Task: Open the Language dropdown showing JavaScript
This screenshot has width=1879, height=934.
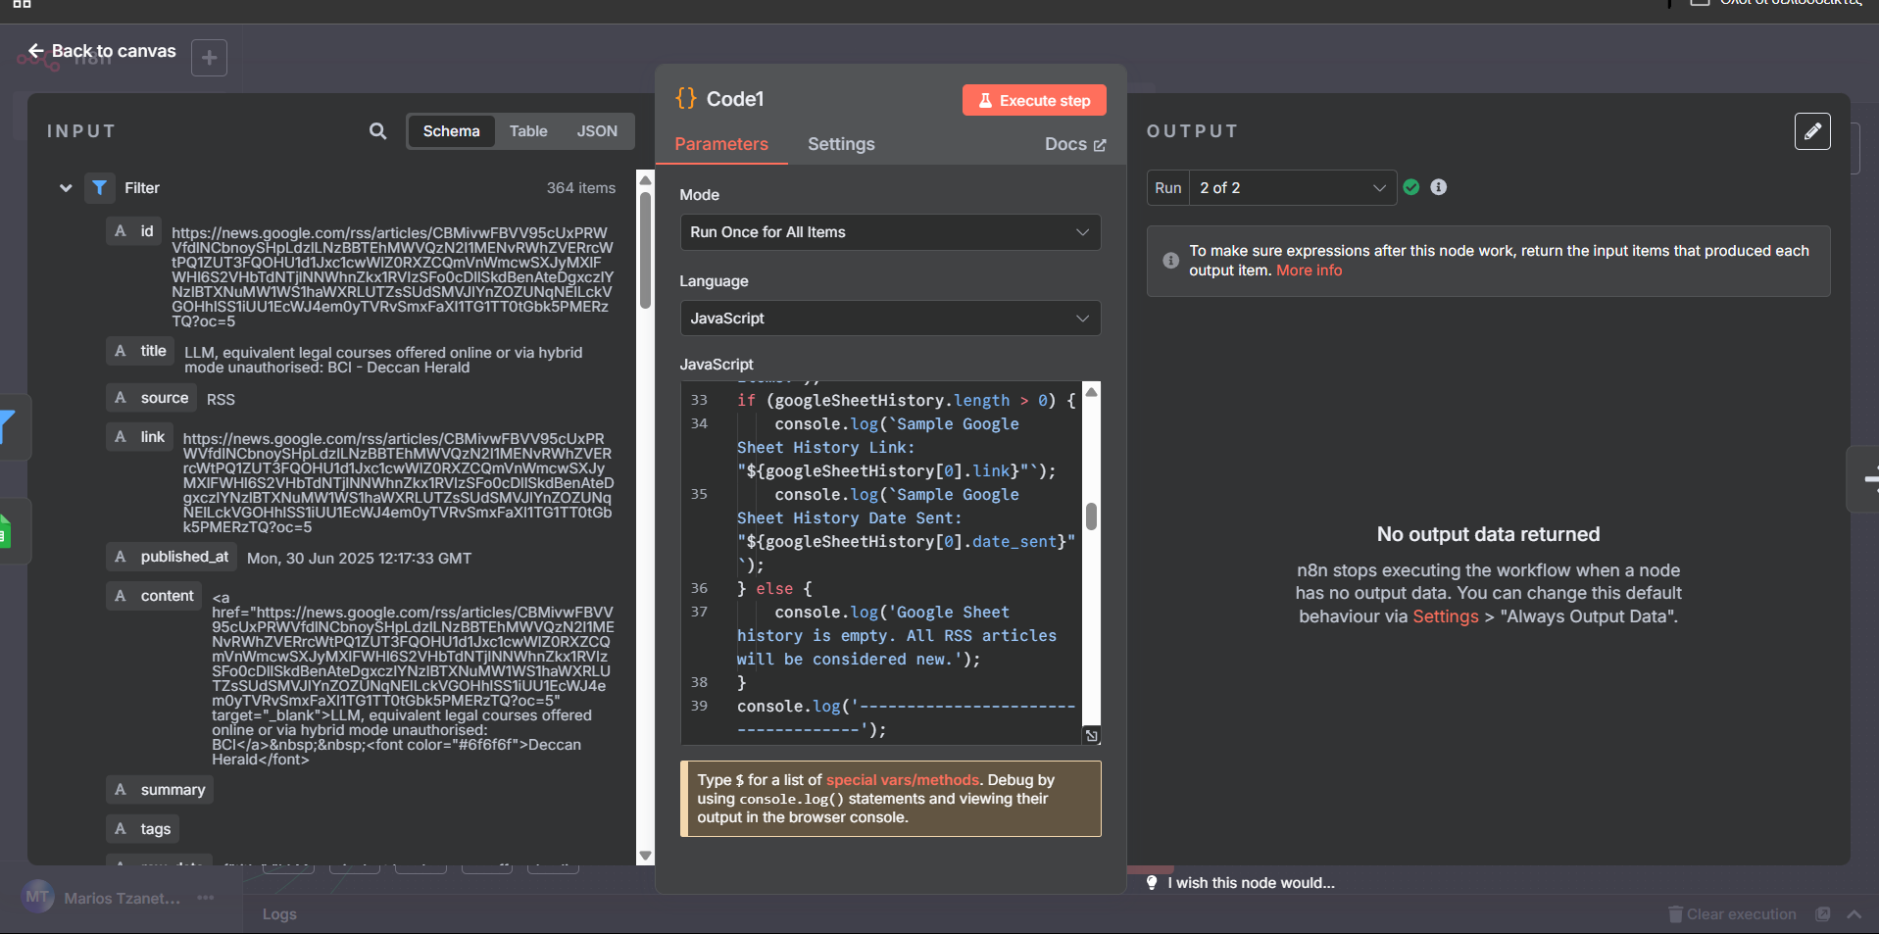Action: pos(890,319)
